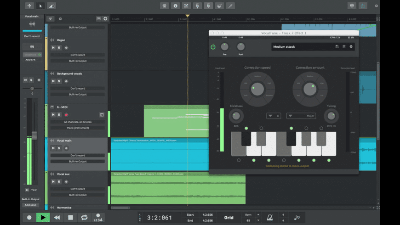
Task: Select the arrow pointer tool
Action: click(40, 6)
